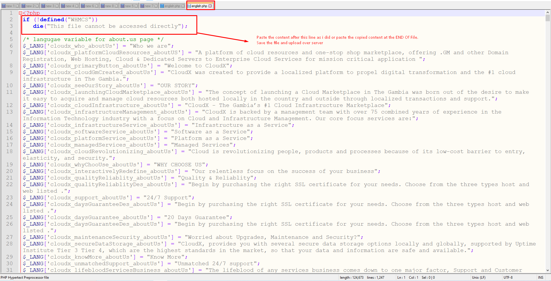Close the 'new 3' tab
Image resolution: width=551 pixels, height=281 pixels.
pyautogui.click(x=57, y=6)
